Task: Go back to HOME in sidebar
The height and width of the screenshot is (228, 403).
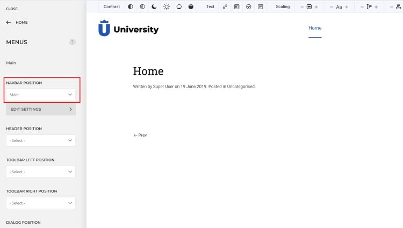Action: pyautogui.click(x=21, y=23)
